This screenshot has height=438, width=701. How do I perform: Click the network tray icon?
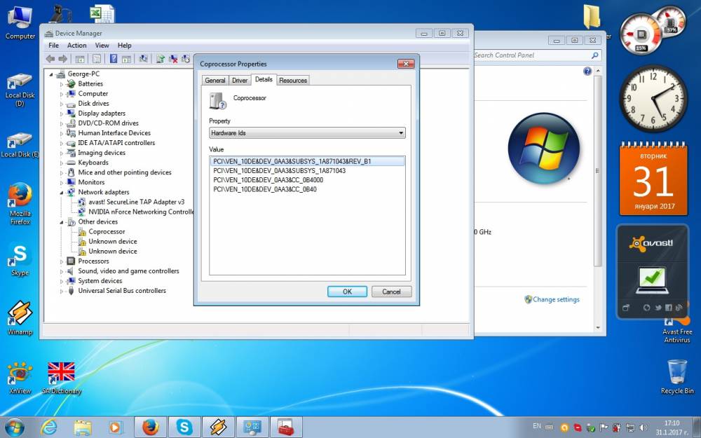[x=630, y=427]
